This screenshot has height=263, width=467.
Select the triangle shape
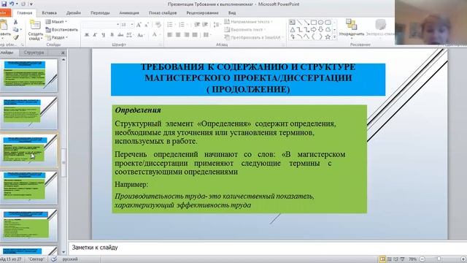pos(293,29)
